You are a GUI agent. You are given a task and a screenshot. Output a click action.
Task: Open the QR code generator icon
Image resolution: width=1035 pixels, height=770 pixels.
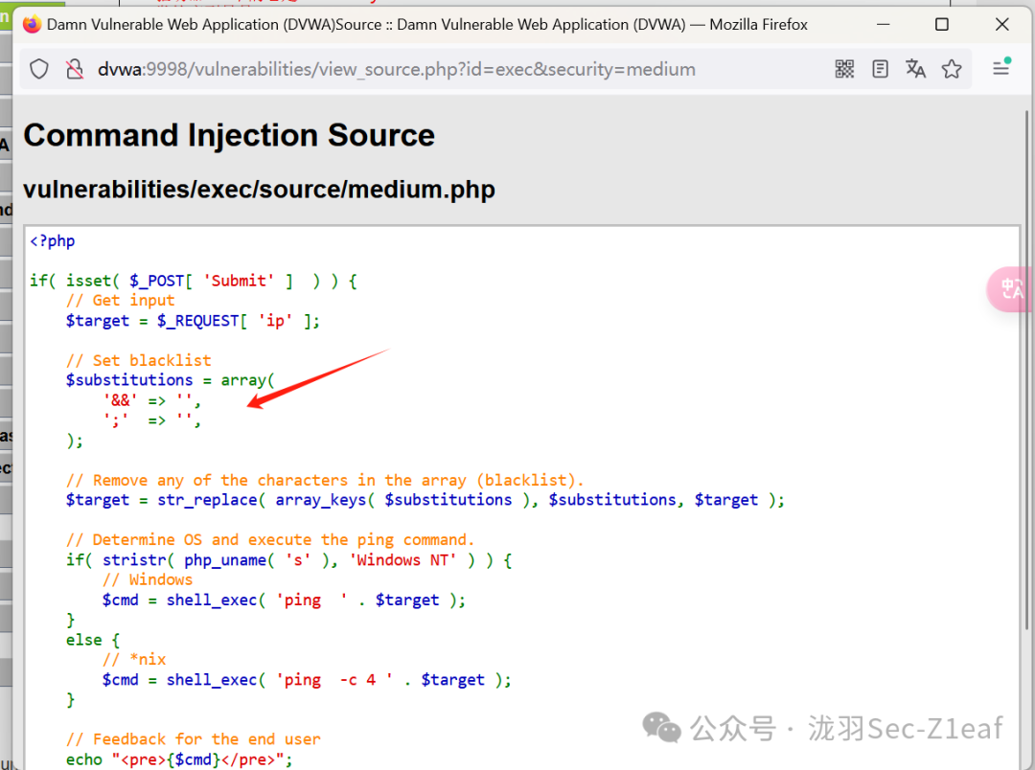844,69
